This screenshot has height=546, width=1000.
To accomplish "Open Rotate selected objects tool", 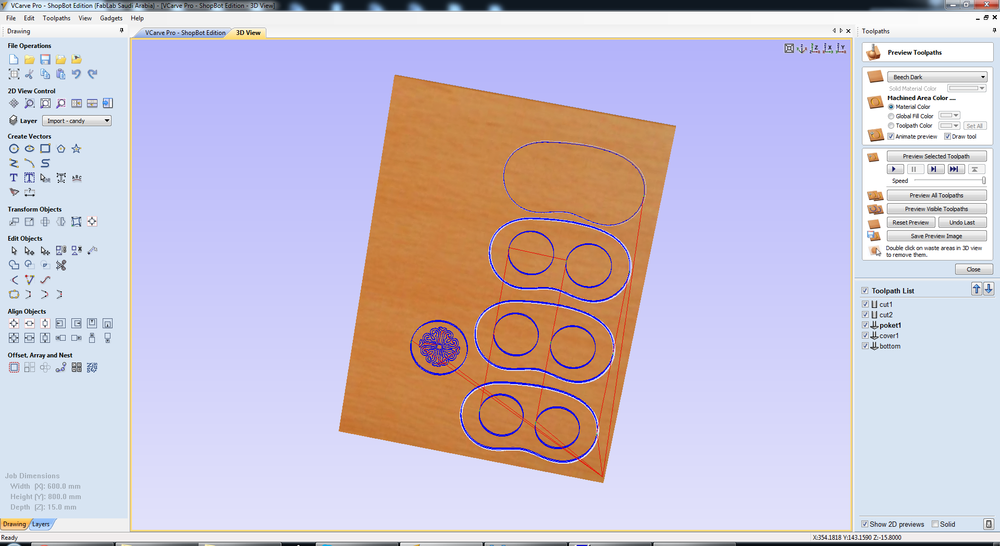I will tap(45, 222).
